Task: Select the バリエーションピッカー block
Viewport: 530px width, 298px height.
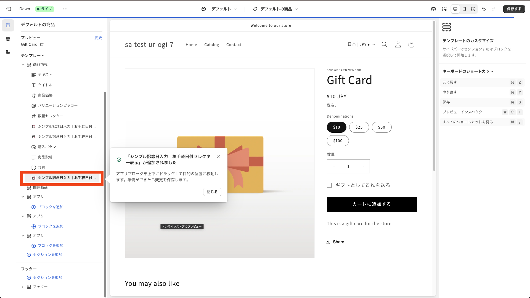Action: 57,105
